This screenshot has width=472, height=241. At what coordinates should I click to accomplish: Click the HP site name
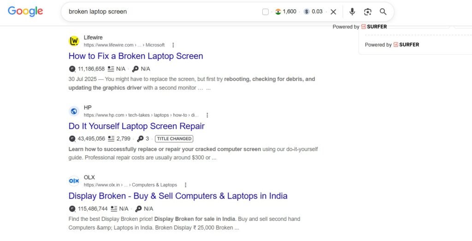click(88, 108)
